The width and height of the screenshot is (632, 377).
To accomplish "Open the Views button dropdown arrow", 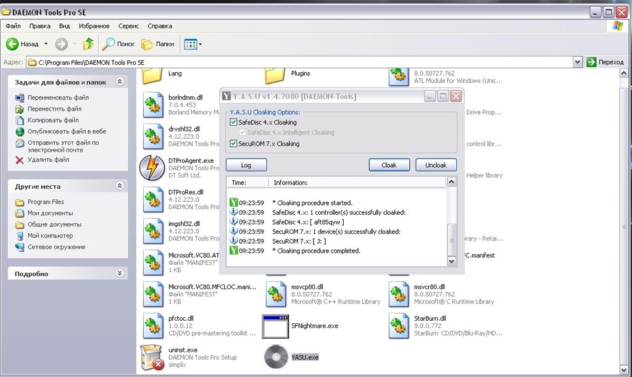I will 201,44.
